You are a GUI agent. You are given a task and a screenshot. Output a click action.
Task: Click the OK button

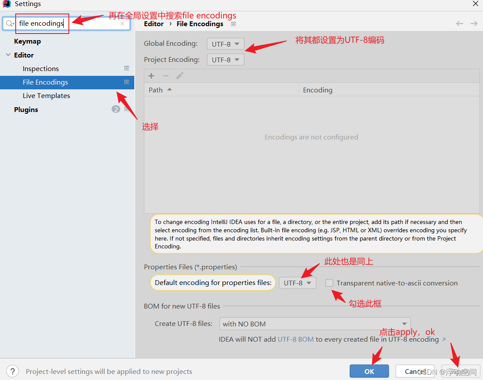(369, 371)
